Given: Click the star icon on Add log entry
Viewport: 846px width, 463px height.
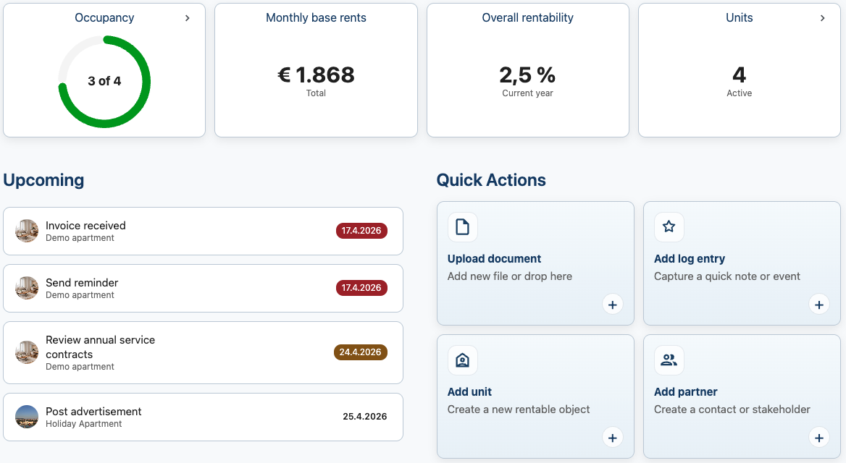Looking at the screenshot, I should 669,227.
